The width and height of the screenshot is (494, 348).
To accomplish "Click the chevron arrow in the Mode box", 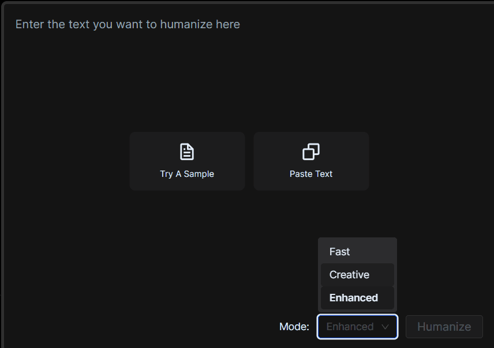I will (385, 327).
